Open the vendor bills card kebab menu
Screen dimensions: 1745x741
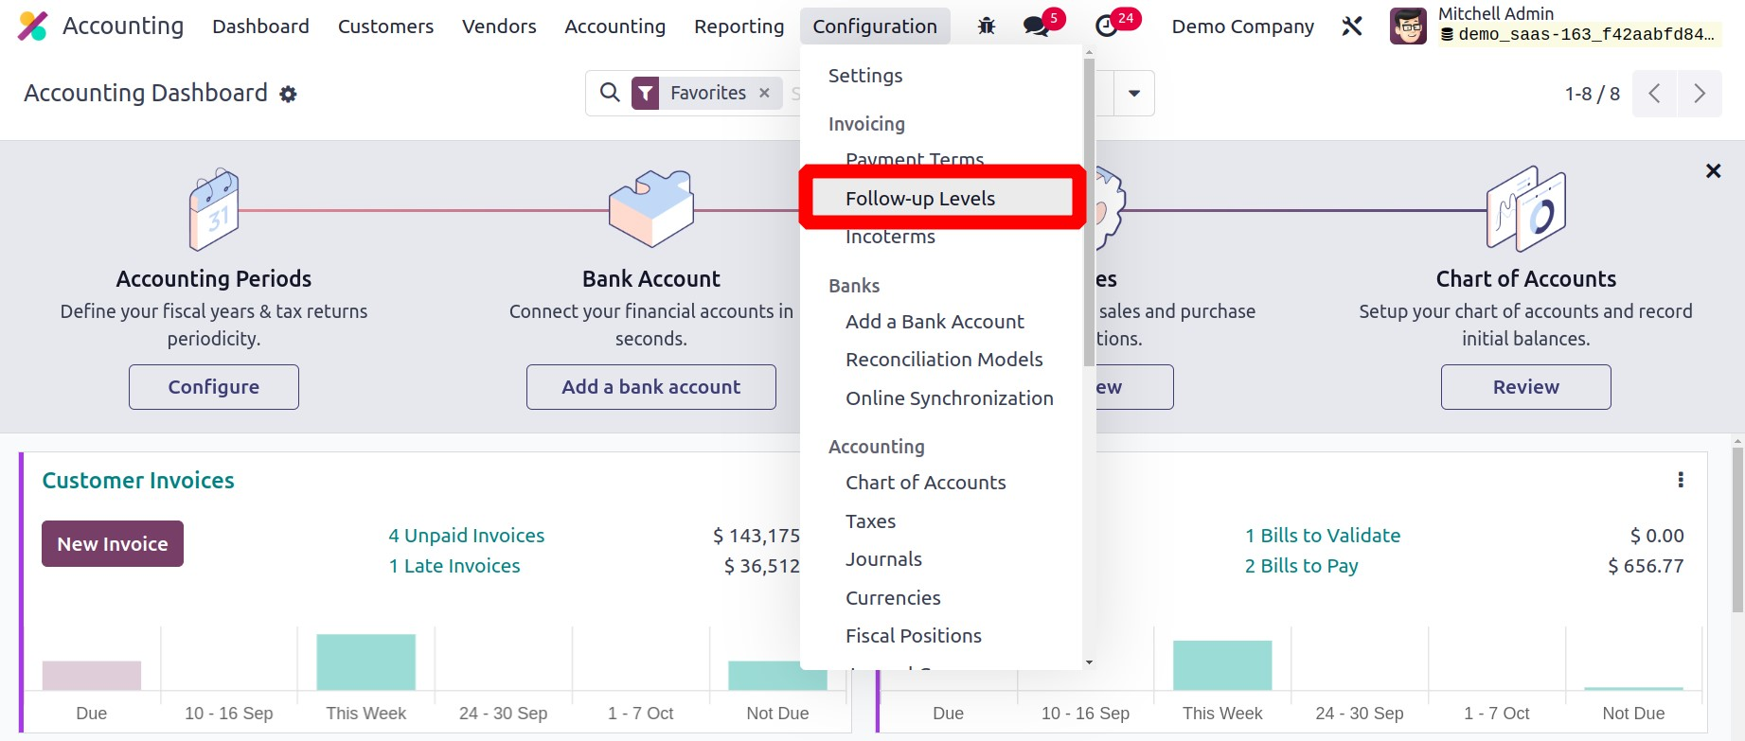(1681, 480)
